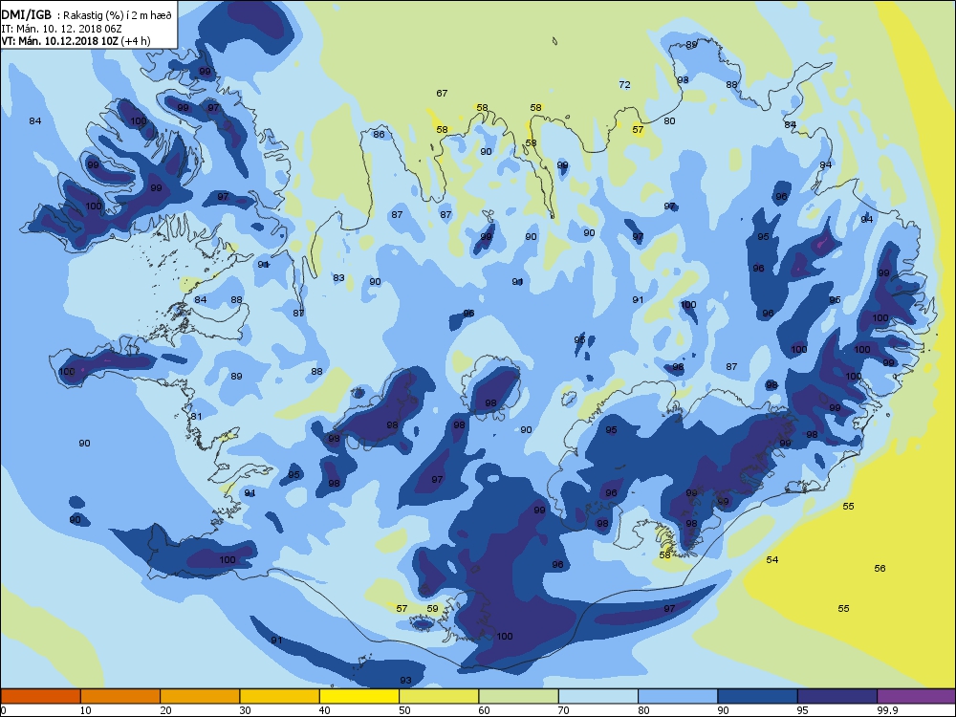Click the legend tick label 99.9
Viewport: 956px width, 717px height.
(887, 710)
